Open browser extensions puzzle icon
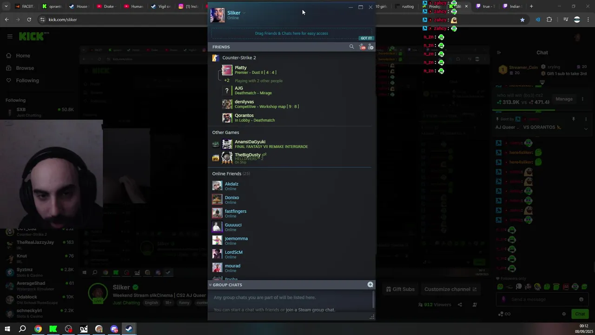The height and width of the screenshot is (335, 595). (549, 20)
